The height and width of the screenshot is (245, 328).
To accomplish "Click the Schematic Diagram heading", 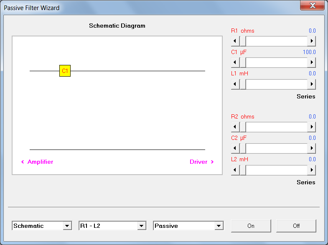I will point(117,26).
